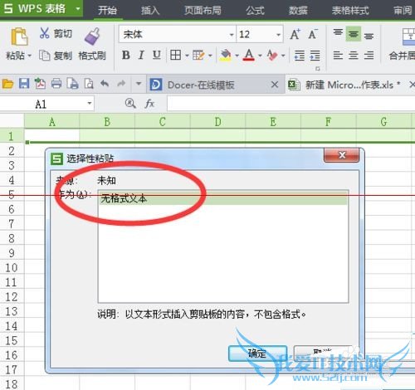Click the redo arrow
Screen dimensions: 415x390
click(x=121, y=83)
